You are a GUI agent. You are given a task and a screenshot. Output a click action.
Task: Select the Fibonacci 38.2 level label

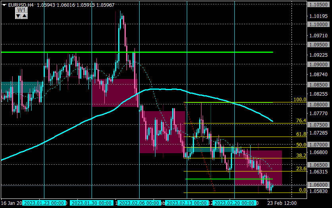(x=301, y=156)
